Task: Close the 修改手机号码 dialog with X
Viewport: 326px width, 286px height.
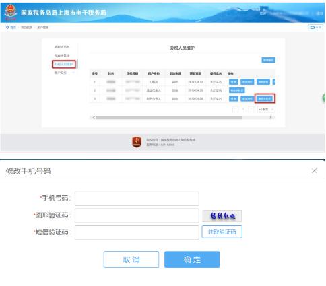Action: [x=314, y=171]
